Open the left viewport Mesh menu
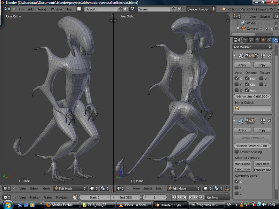279x209 pixels. [46, 188]
